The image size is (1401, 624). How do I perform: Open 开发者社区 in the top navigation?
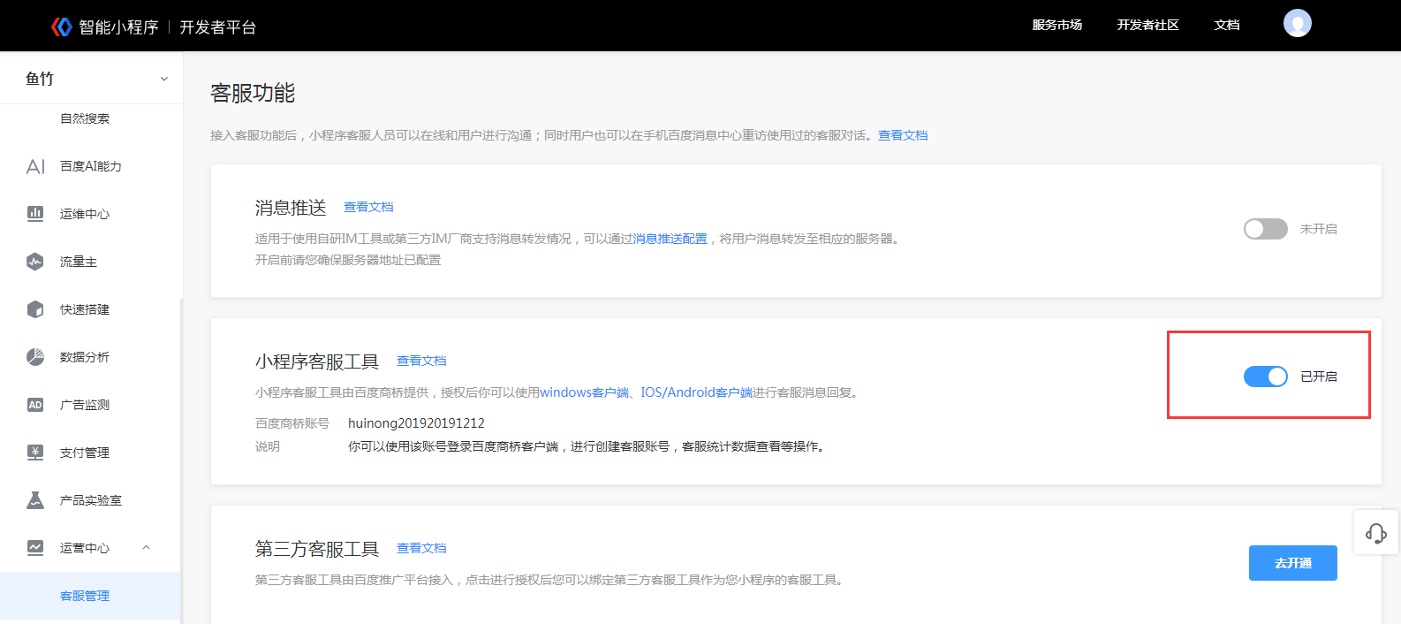click(1147, 25)
